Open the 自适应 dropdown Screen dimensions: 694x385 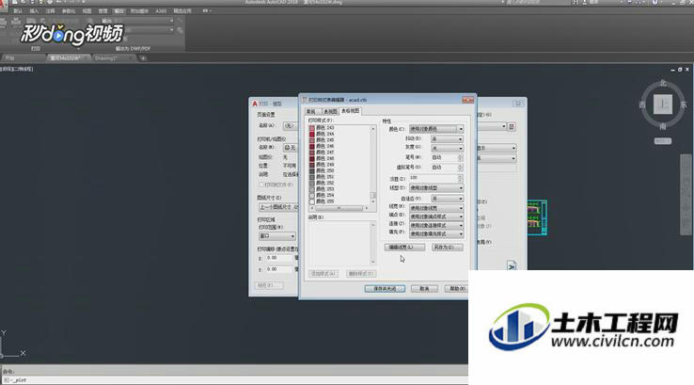[x=447, y=199]
